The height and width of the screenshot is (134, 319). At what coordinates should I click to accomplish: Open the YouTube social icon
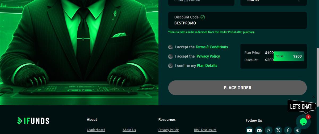(x=249, y=130)
